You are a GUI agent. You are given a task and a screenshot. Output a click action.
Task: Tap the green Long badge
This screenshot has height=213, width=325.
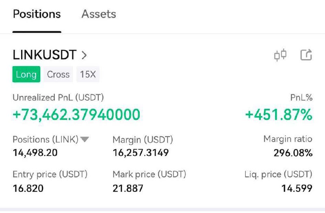pos(26,74)
